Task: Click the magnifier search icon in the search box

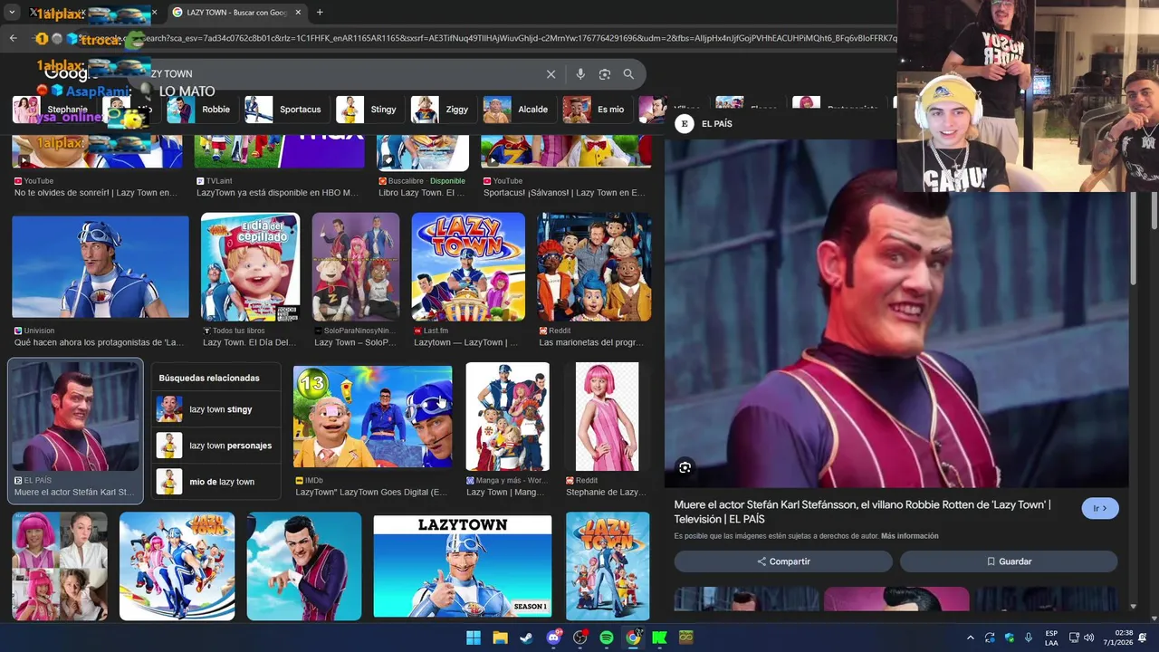Action: 628,74
